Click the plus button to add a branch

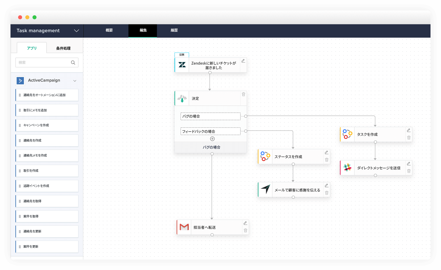(x=212, y=138)
